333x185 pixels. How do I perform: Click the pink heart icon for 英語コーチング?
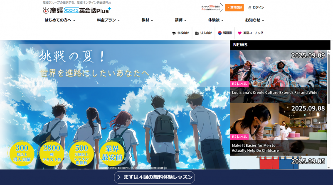click(239, 33)
